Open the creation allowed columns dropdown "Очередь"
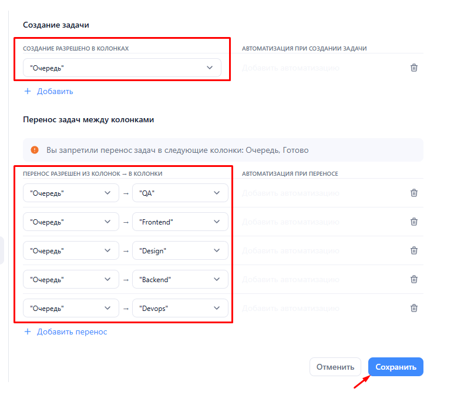 click(x=122, y=68)
